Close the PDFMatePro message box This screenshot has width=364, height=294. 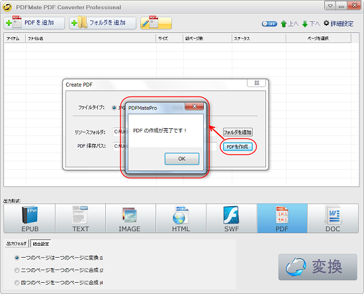(x=195, y=106)
